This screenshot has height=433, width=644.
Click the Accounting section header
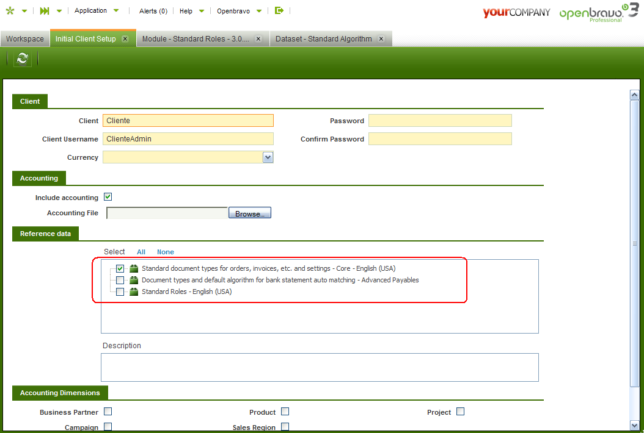click(x=39, y=178)
